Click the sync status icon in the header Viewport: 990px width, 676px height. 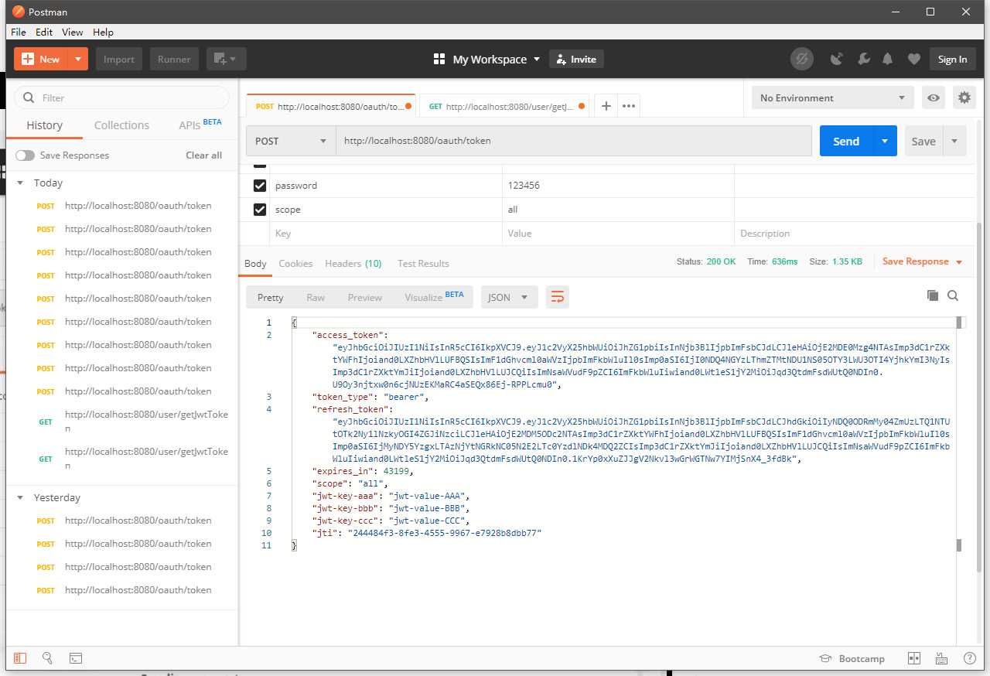click(x=802, y=59)
